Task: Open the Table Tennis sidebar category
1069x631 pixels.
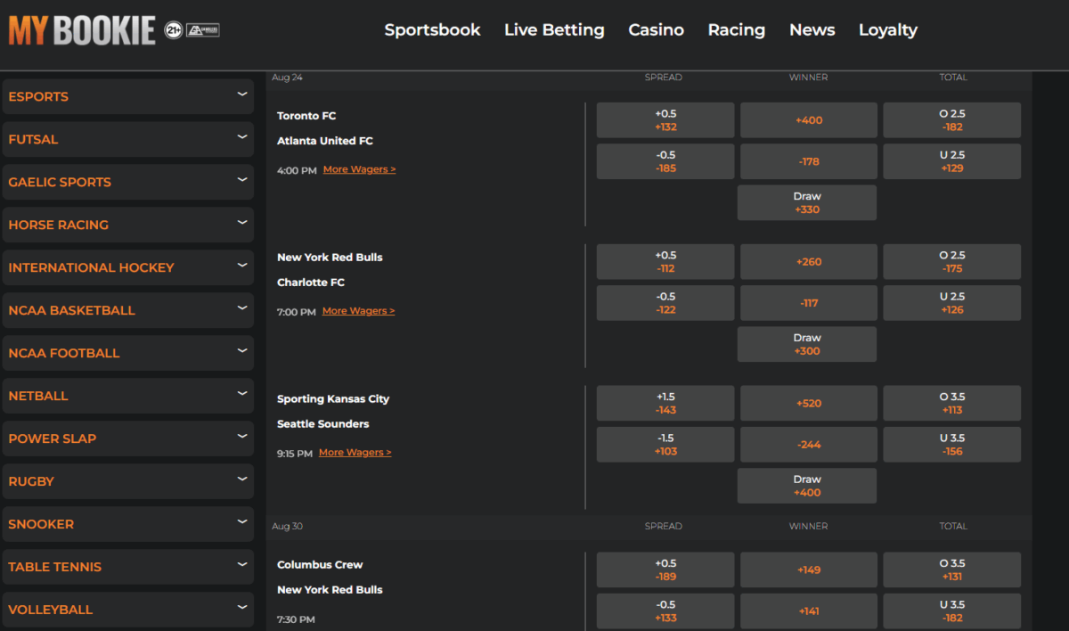Action: tap(128, 567)
